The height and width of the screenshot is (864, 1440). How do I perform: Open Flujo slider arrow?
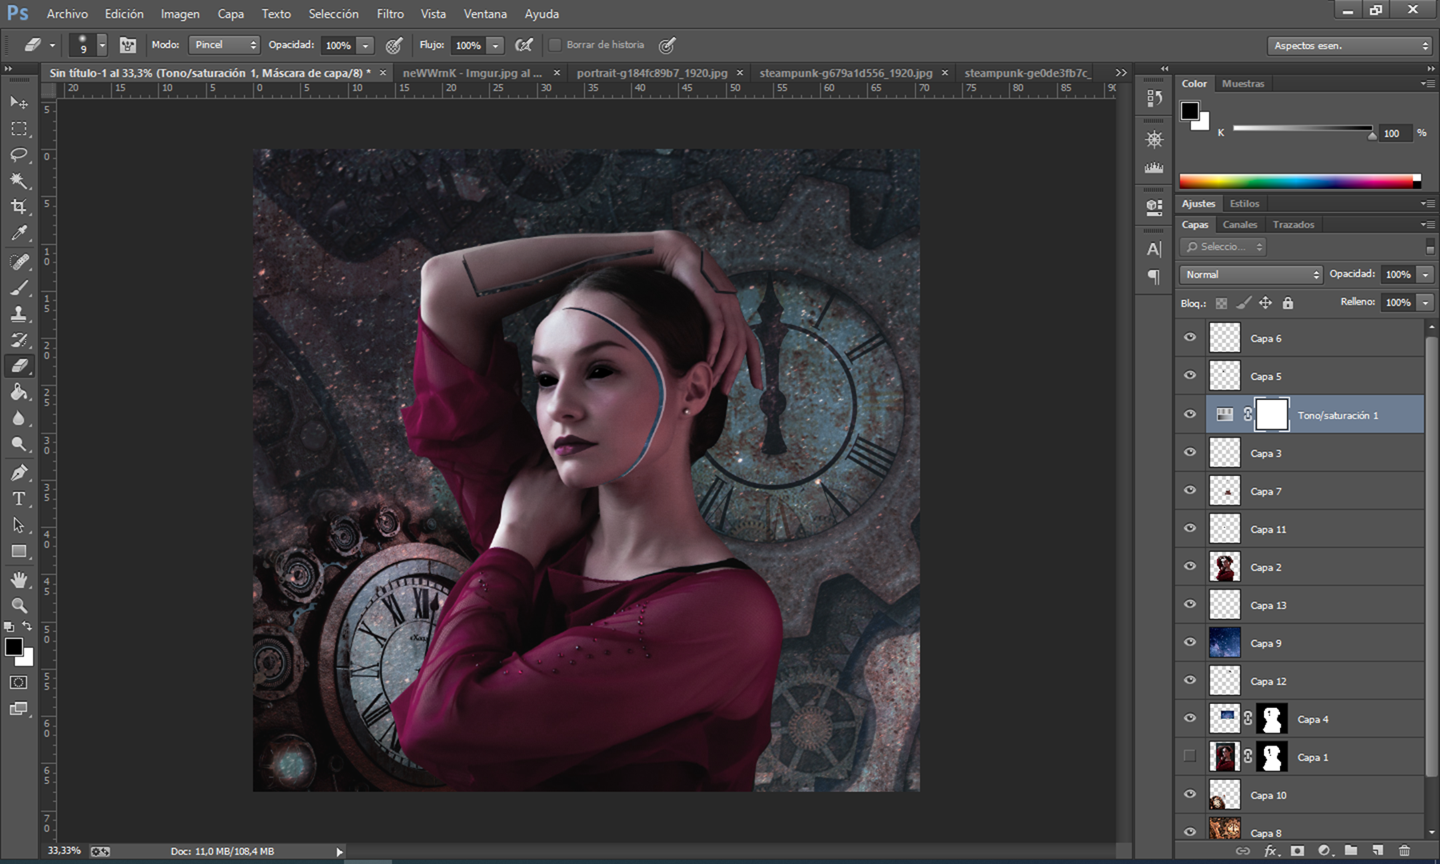coord(495,46)
